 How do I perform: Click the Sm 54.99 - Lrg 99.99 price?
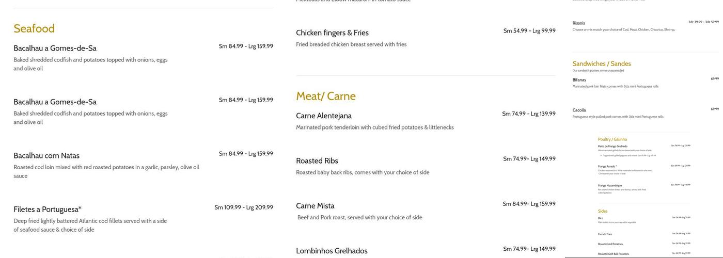pyautogui.click(x=529, y=31)
